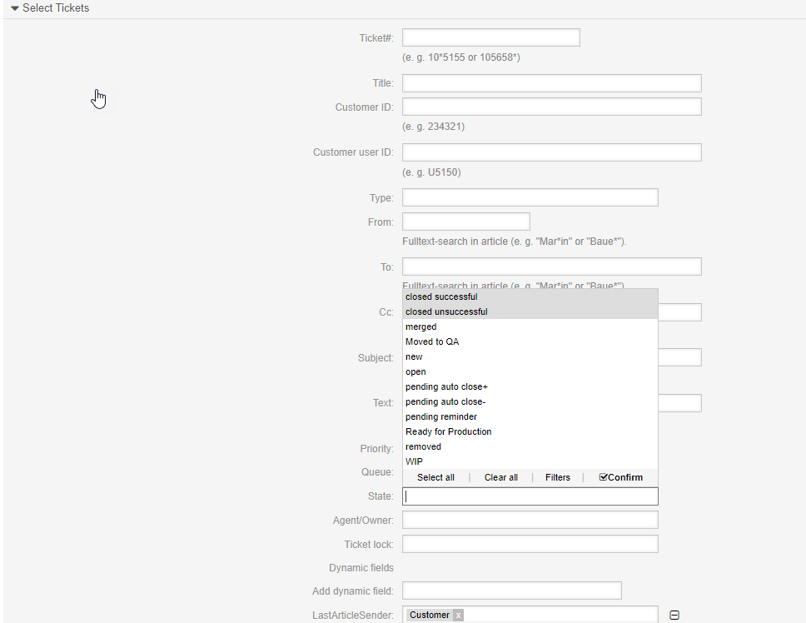Focus the Customer user ID field
The height and width of the screenshot is (623, 806).
(x=551, y=152)
